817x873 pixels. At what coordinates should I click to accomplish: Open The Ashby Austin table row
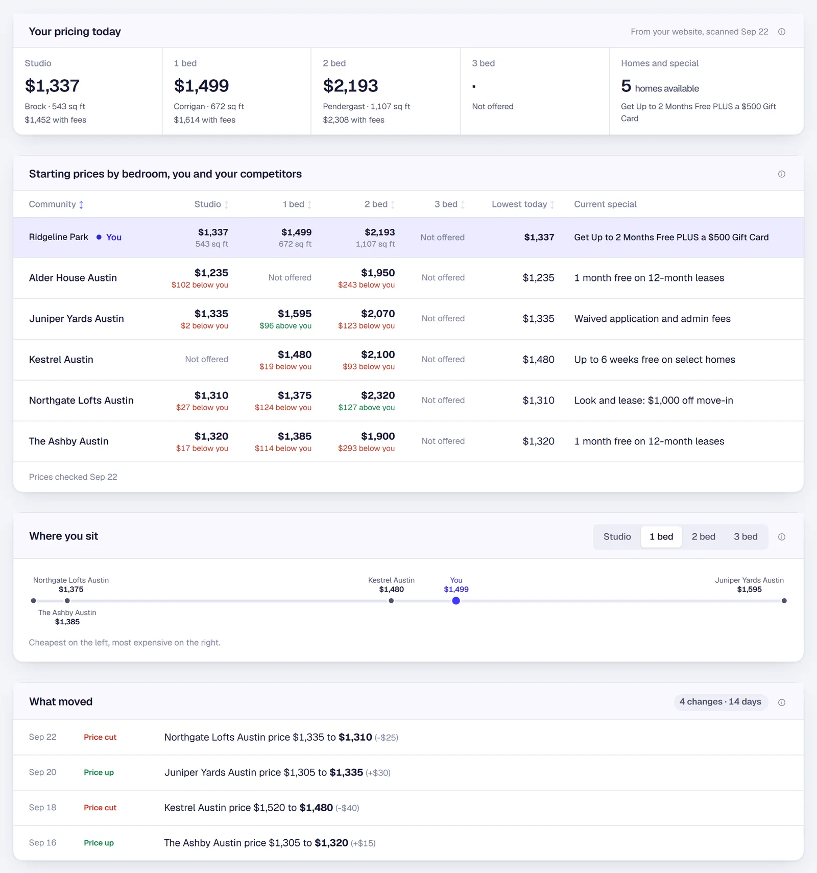tap(408, 441)
